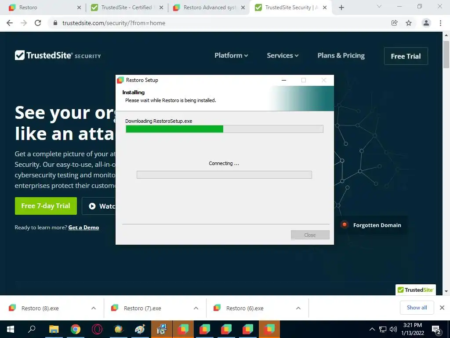Open the tab search chevron
This screenshot has height=338, width=450.
379,6
